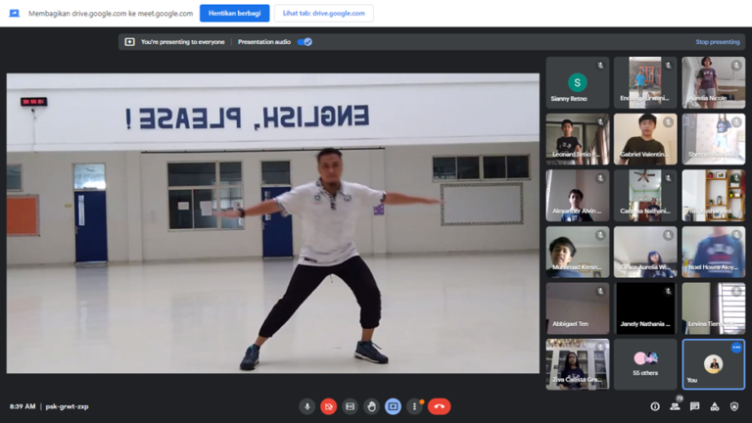Open the activities panel
Viewport: 752px width, 423px height.
tap(714, 406)
